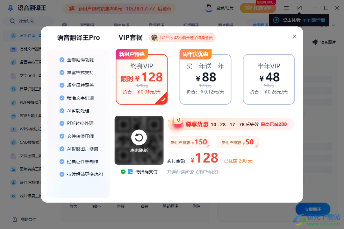Screen dimensions: 344x229
Task: Click the 立即翻译 button
Action: pos(313,209)
